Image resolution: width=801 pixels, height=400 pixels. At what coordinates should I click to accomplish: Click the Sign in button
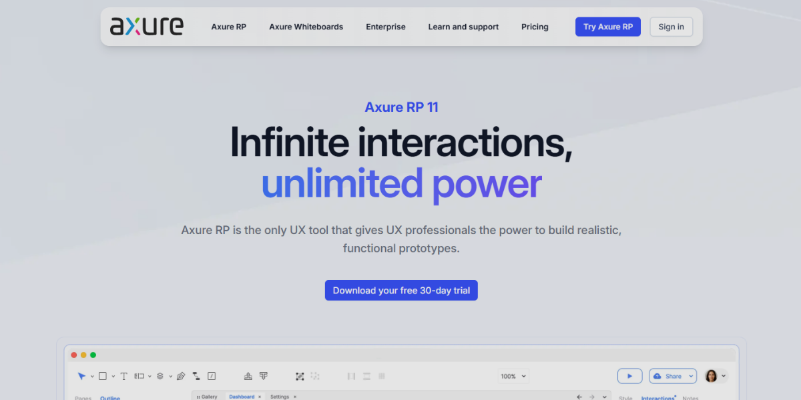671,27
